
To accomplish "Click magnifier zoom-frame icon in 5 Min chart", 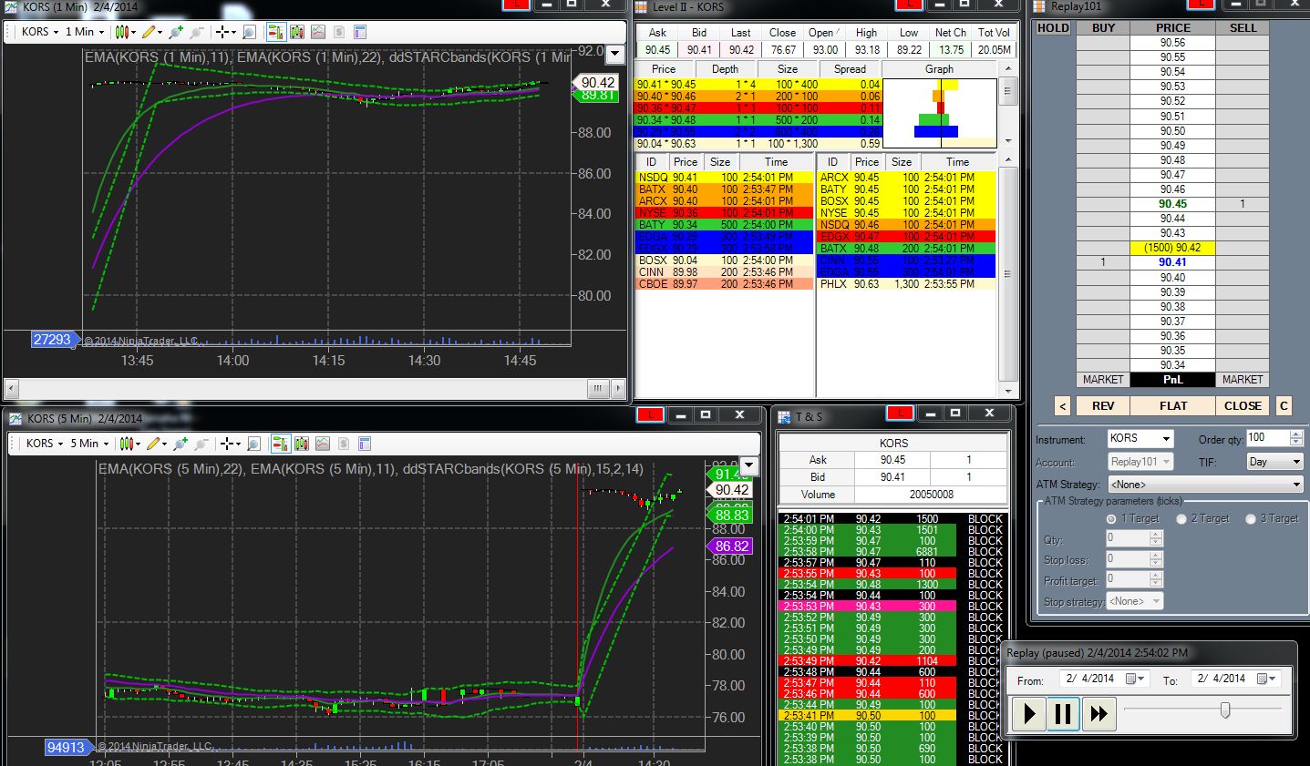I will point(253,444).
